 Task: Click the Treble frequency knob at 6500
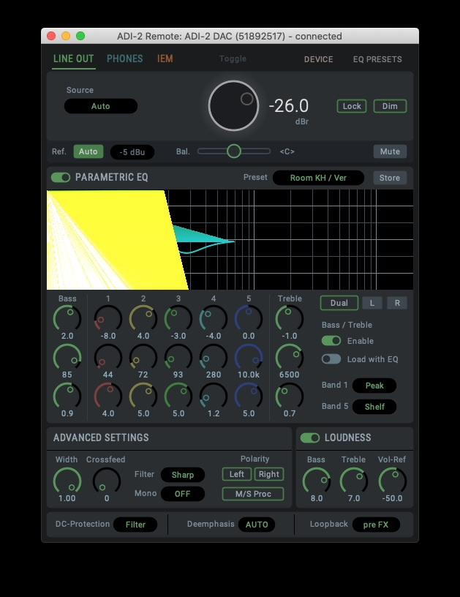[x=290, y=357]
